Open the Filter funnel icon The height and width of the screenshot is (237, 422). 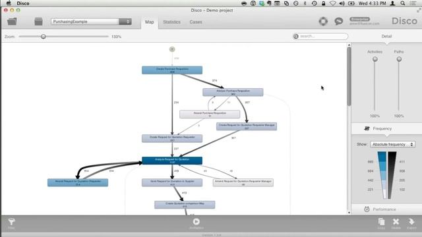coord(11,222)
